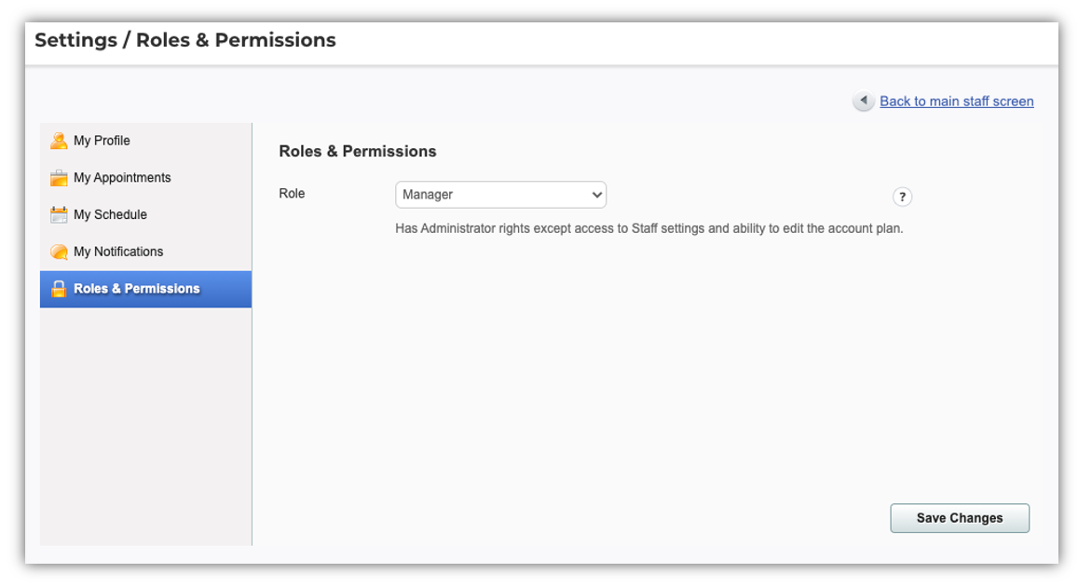Select the Roles & Permissions sidebar tab
Screen dimensions: 1078x587
(x=145, y=289)
